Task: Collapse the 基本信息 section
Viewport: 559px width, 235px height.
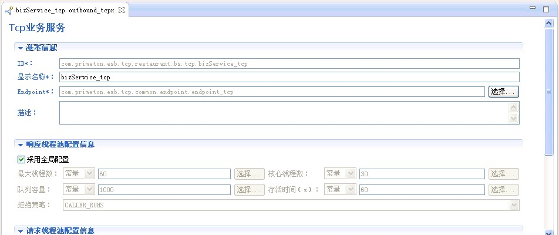Action: (x=21, y=48)
